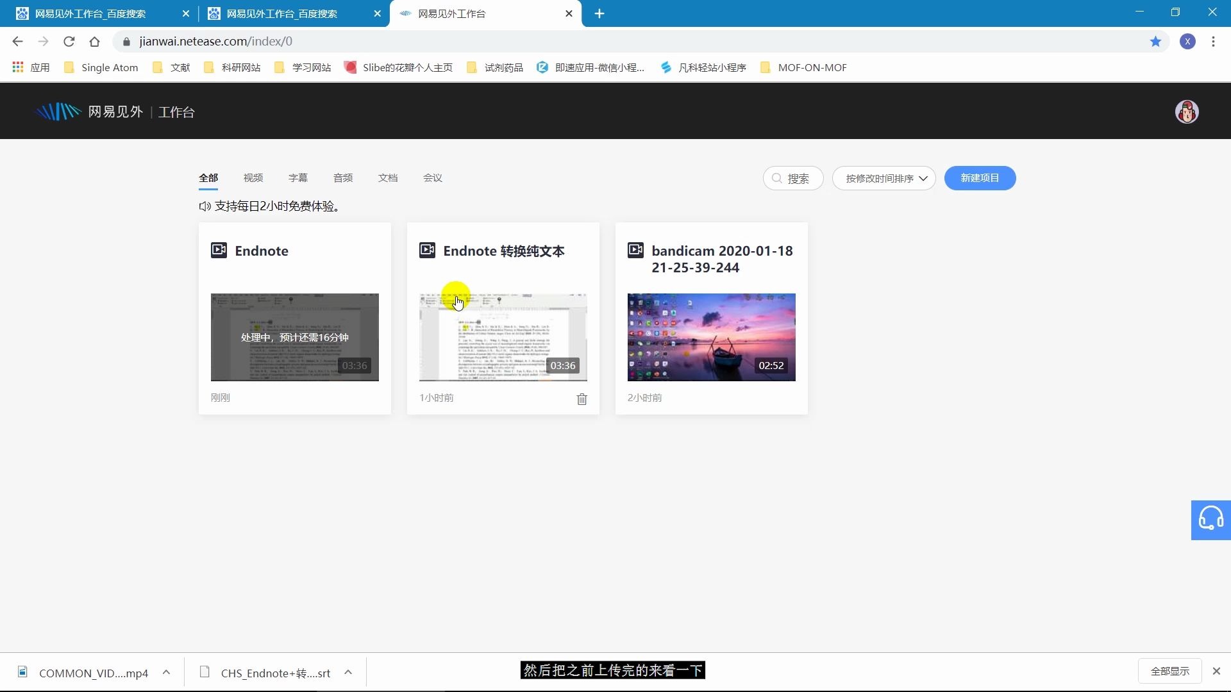Open customer service headset widget
The image size is (1231, 692).
[x=1210, y=520]
